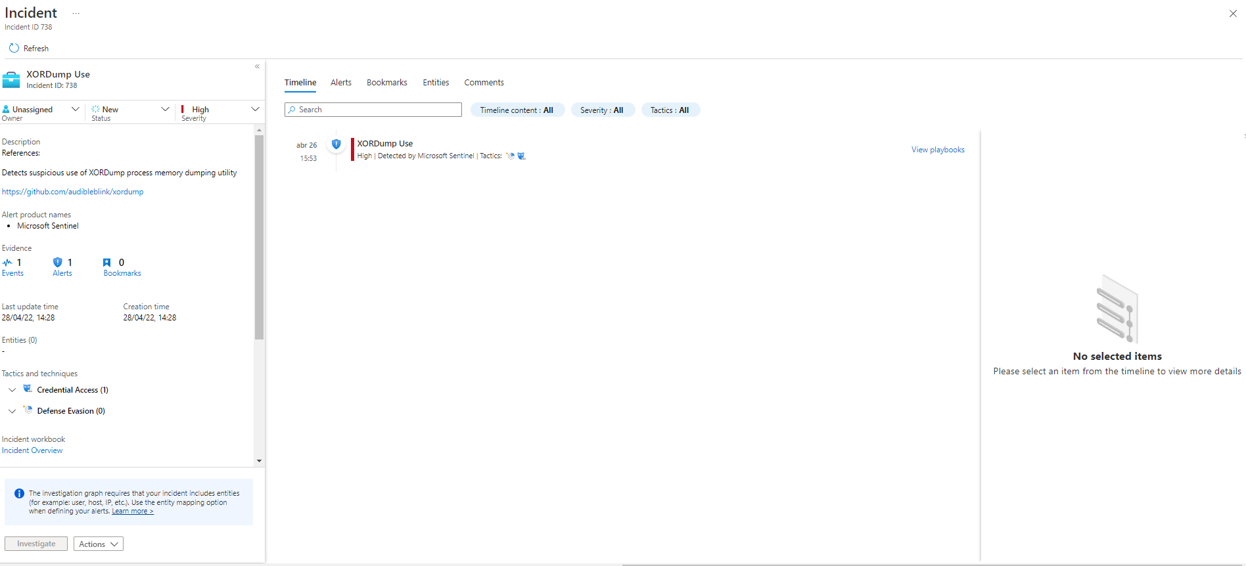Click the info icon in notice
Screen dimensions: 1246x566
pyautogui.click(x=19, y=494)
